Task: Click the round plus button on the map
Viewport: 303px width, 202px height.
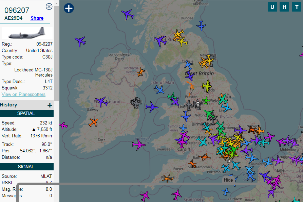Action: click(x=69, y=8)
